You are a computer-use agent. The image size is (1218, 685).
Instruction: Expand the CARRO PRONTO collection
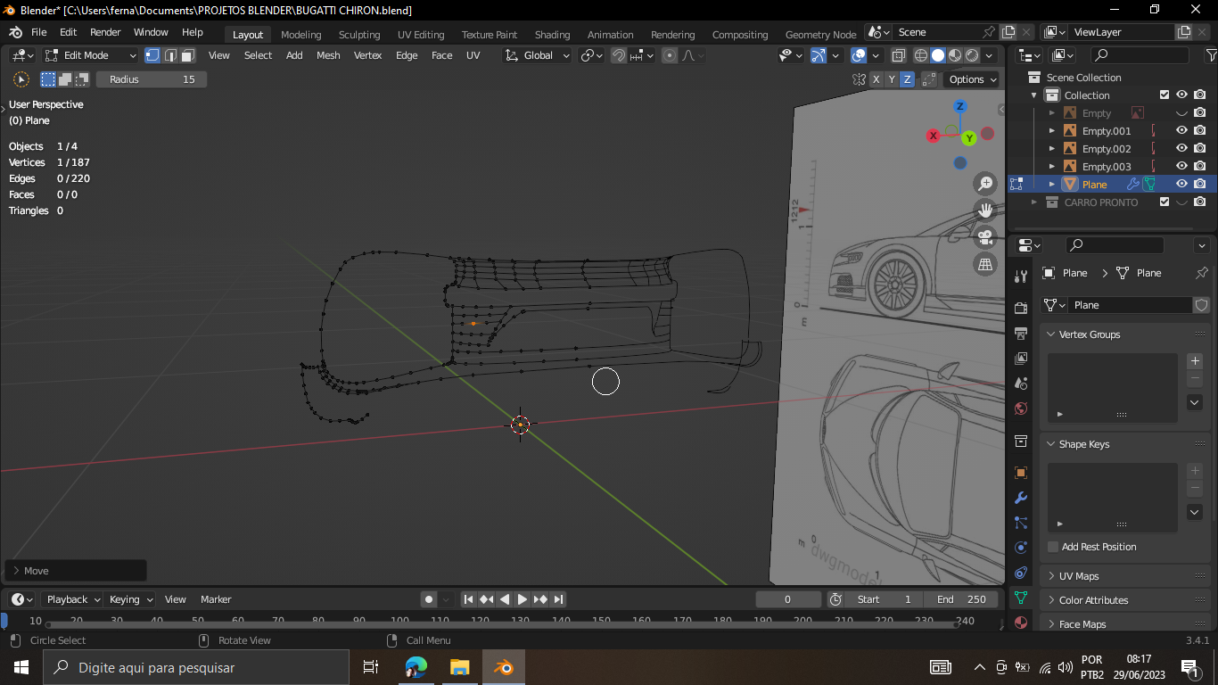click(1034, 202)
